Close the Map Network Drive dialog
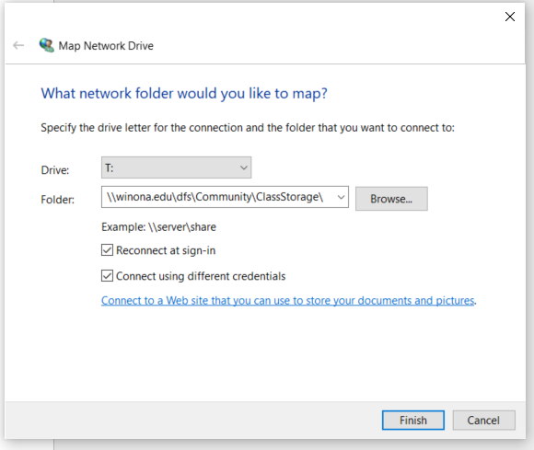 tap(509, 17)
